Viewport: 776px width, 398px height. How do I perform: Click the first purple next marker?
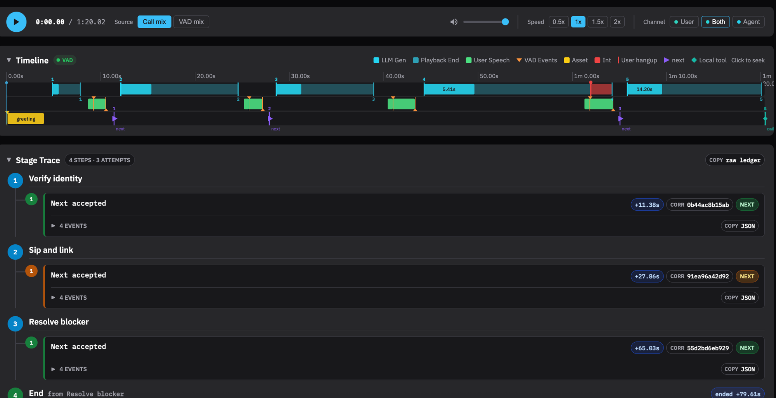click(114, 118)
